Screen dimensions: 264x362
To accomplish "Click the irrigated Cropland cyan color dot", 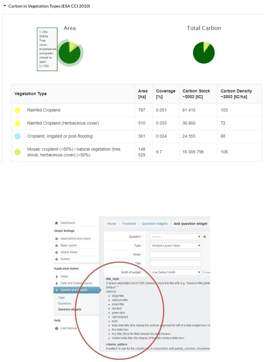I will (18, 136).
